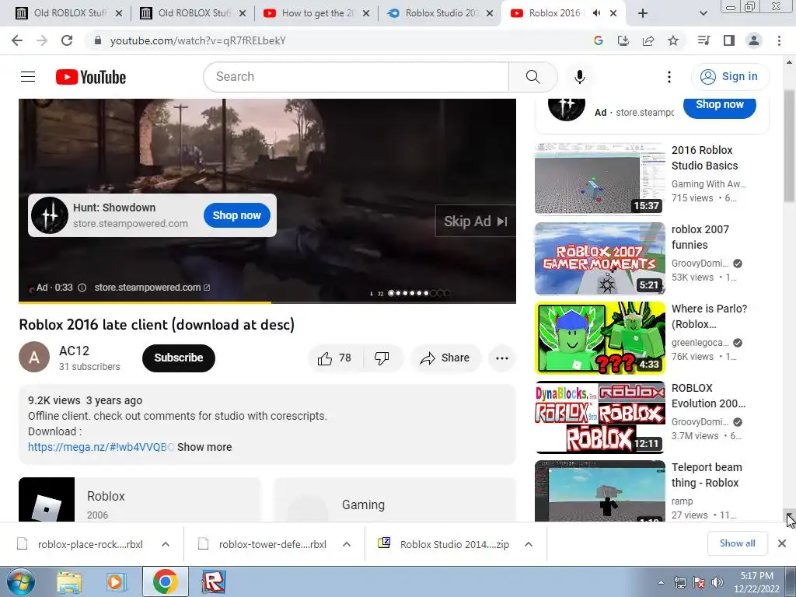Open Windows Explorer from taskbar
The image size is (796, 597).
pos(68,581)
